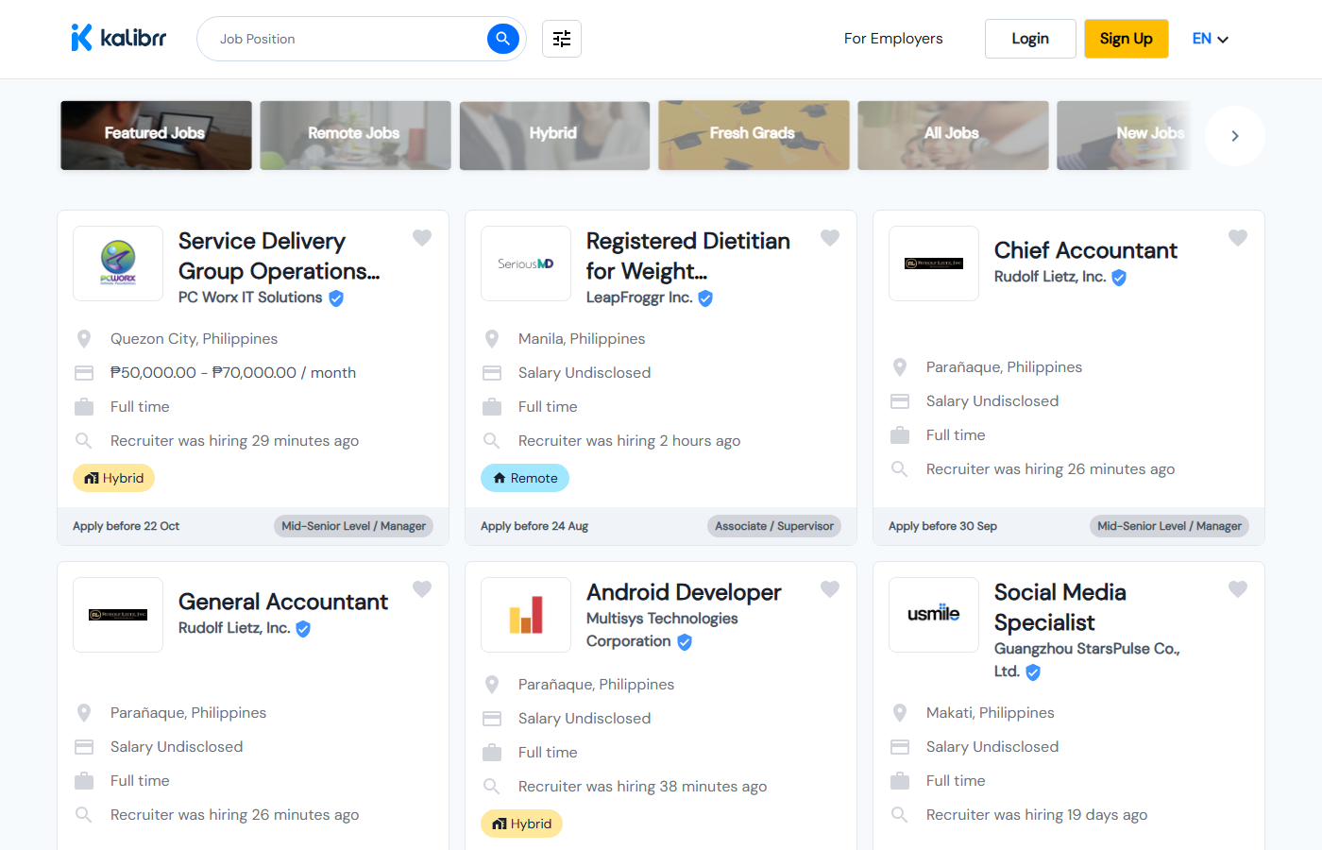The image size is (1322, 850).
Task: Save Service Delivery Group Operations job with heart
Action: pyautogui.click(x=422, y=238)
